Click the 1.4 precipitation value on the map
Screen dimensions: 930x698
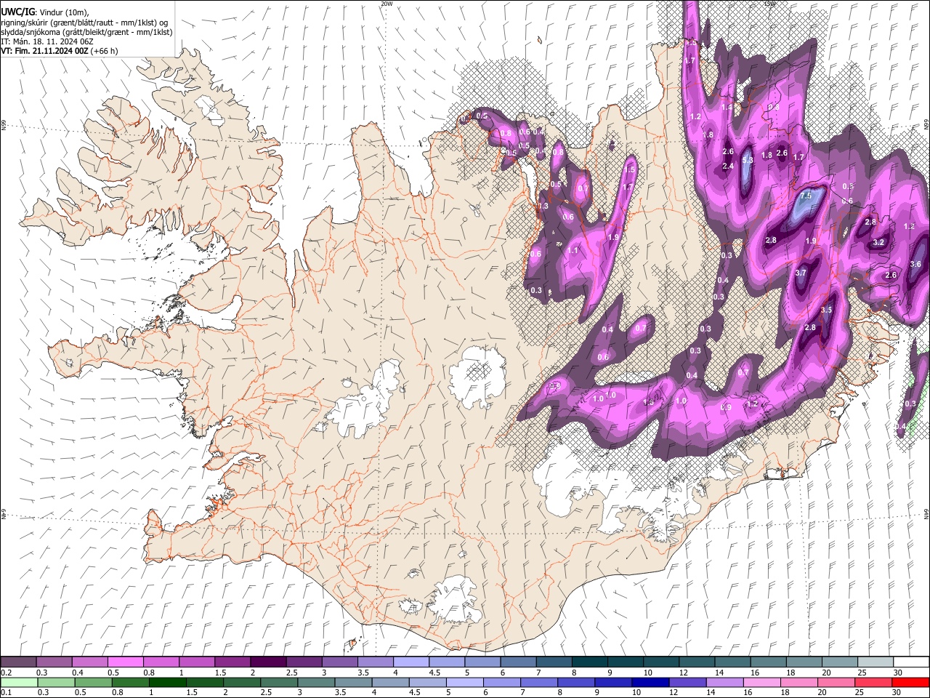[727, 108]
